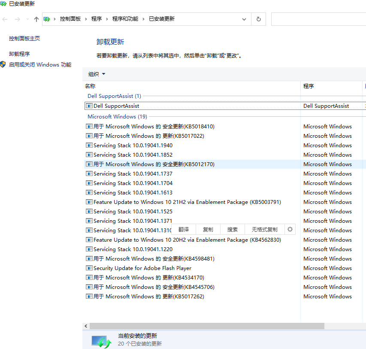Click the control panel icon in address bar
Screen dimensions: 366x349
coord(47,19)
